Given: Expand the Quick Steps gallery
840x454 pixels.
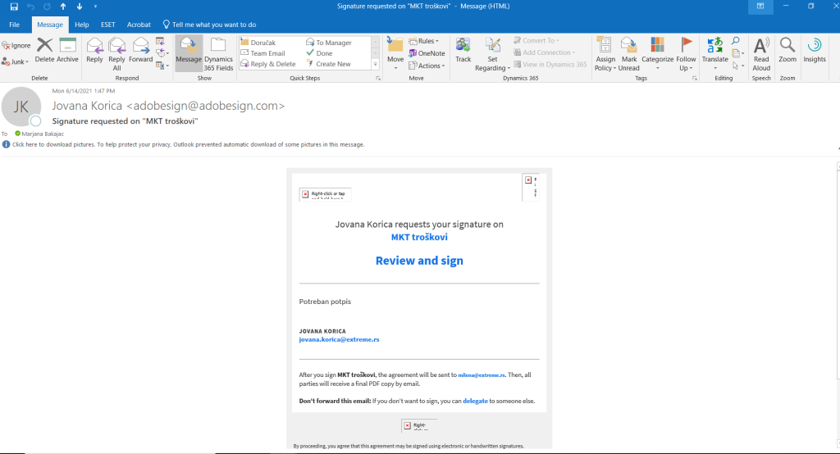Looking at the screenshot, I should point(376,64).
